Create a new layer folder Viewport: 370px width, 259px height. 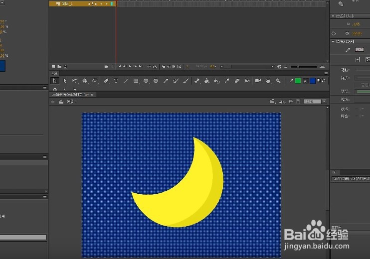(x=59, y=67)
